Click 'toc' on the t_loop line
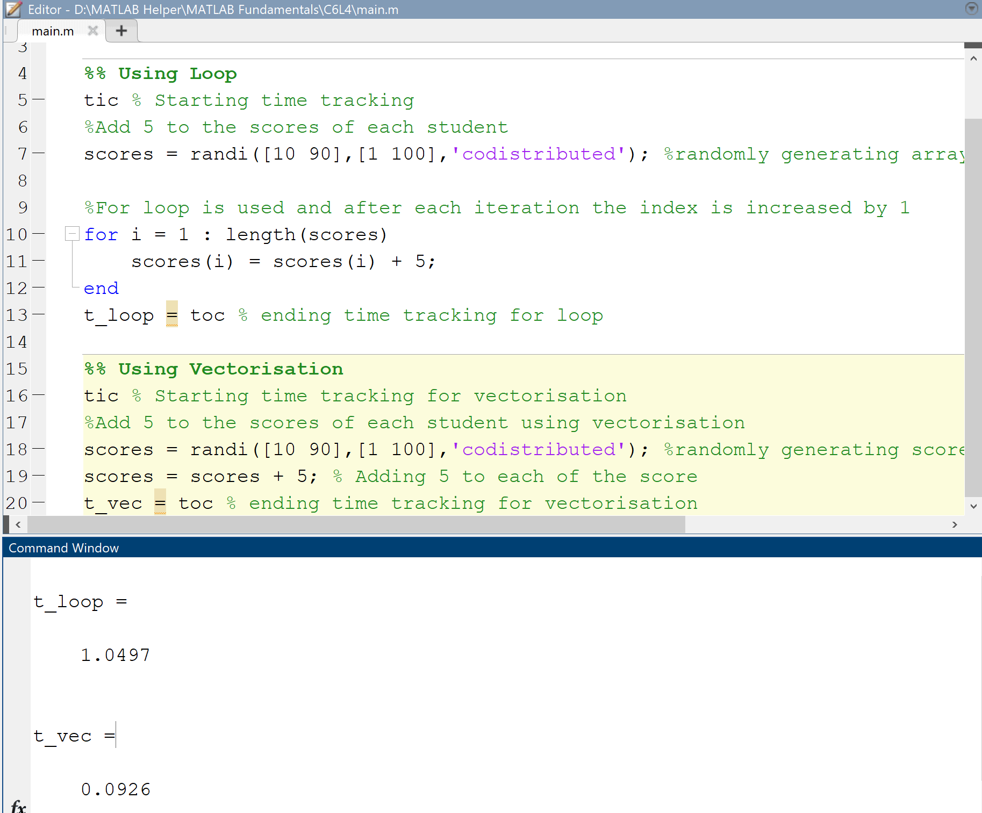The height and width of the screenshot is (813, 982). (x=207, y=315)
